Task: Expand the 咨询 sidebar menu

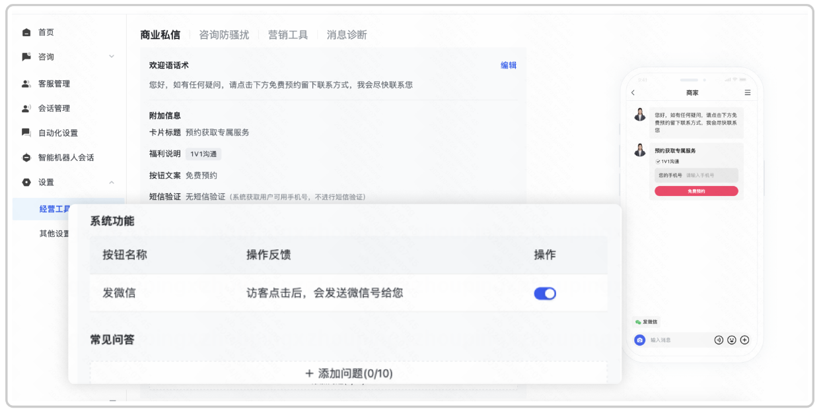Action: point(112,57)
